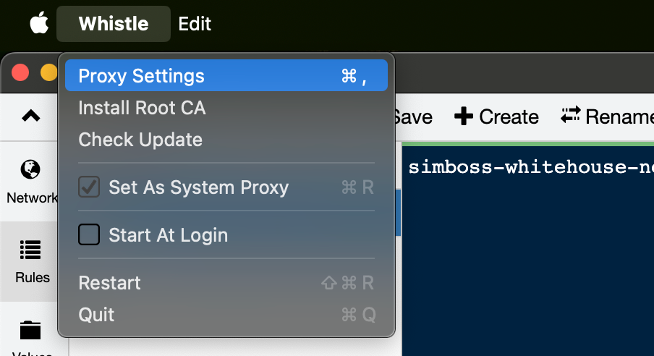Click the red close window button
Viewport: 654px width, 356px height.
point(20,72)
